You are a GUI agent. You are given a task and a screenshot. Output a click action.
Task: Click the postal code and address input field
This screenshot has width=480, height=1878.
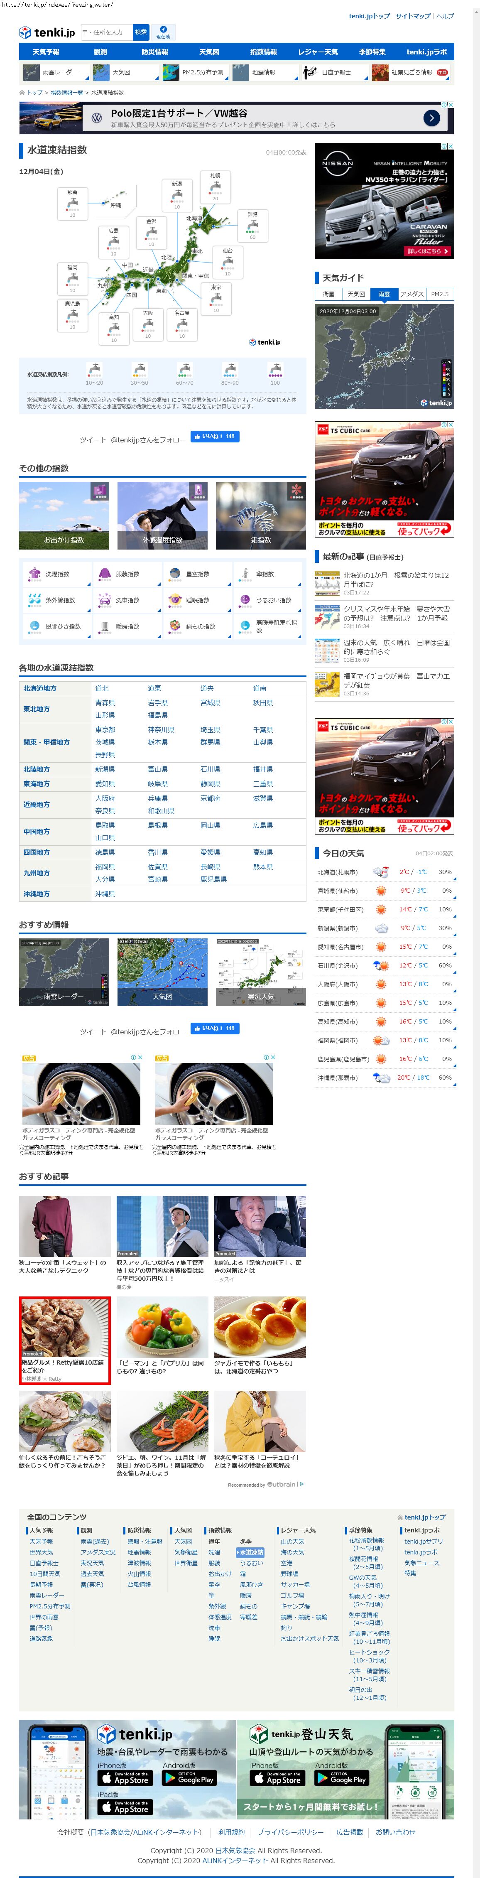click(x=105, y=32)
